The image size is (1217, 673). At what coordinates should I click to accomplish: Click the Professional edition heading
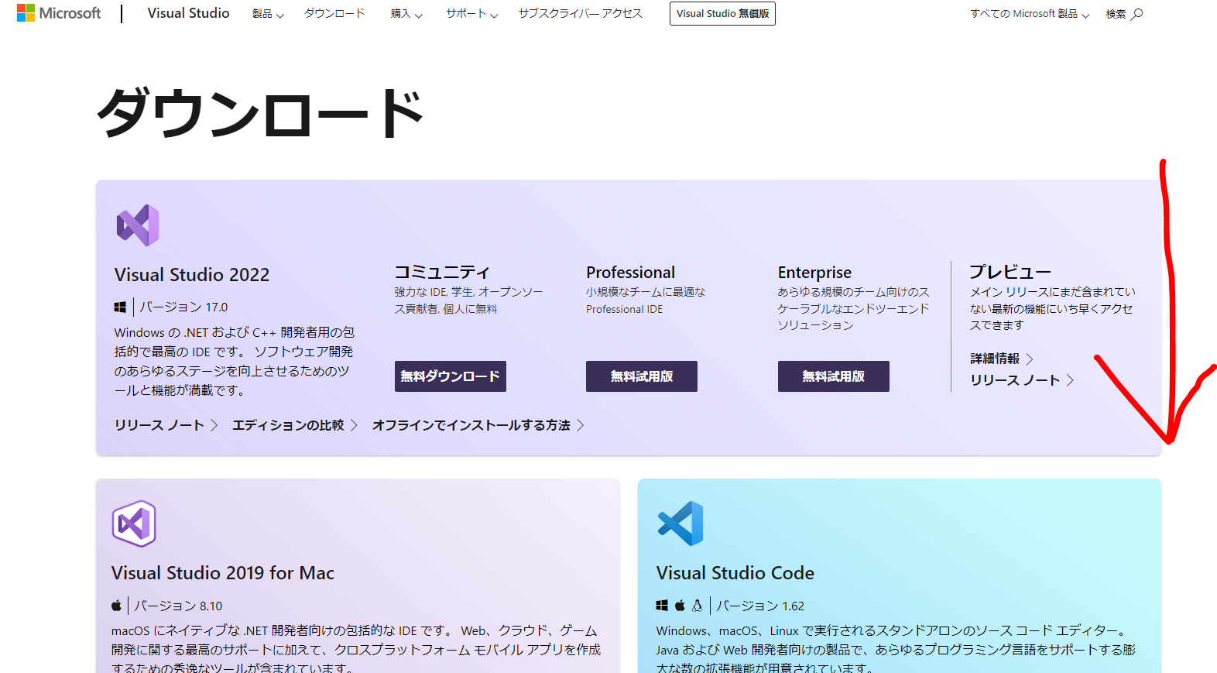click(630, 273)
